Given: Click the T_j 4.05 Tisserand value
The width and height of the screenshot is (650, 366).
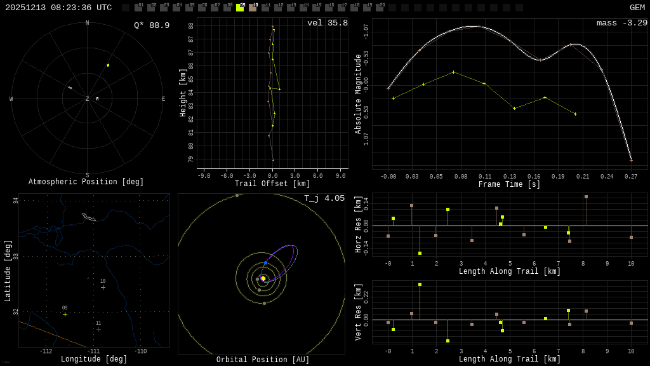Looking at the screenshot, I should 324,199.
